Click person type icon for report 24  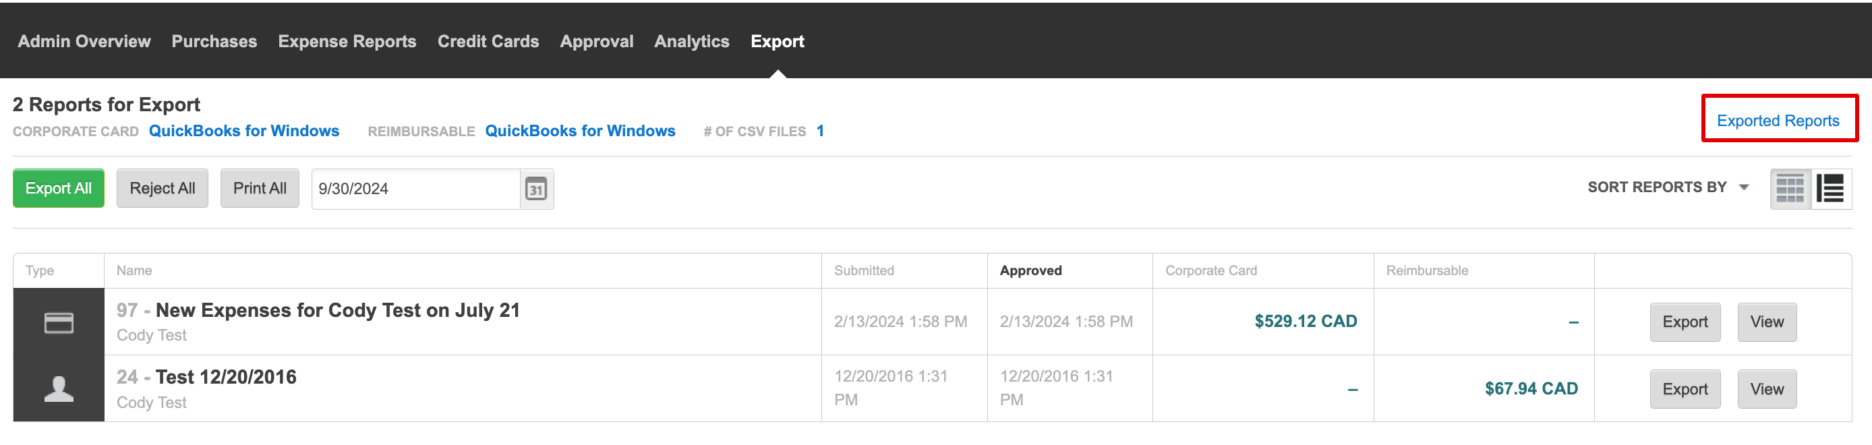(59, 389)
